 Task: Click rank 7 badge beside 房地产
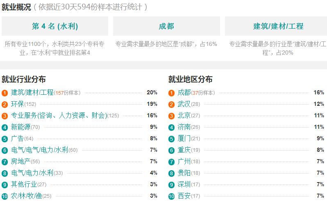coord(5,162)
